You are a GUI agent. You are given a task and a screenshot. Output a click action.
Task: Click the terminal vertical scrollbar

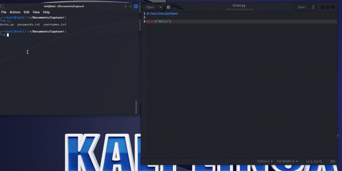click(137, 107)
